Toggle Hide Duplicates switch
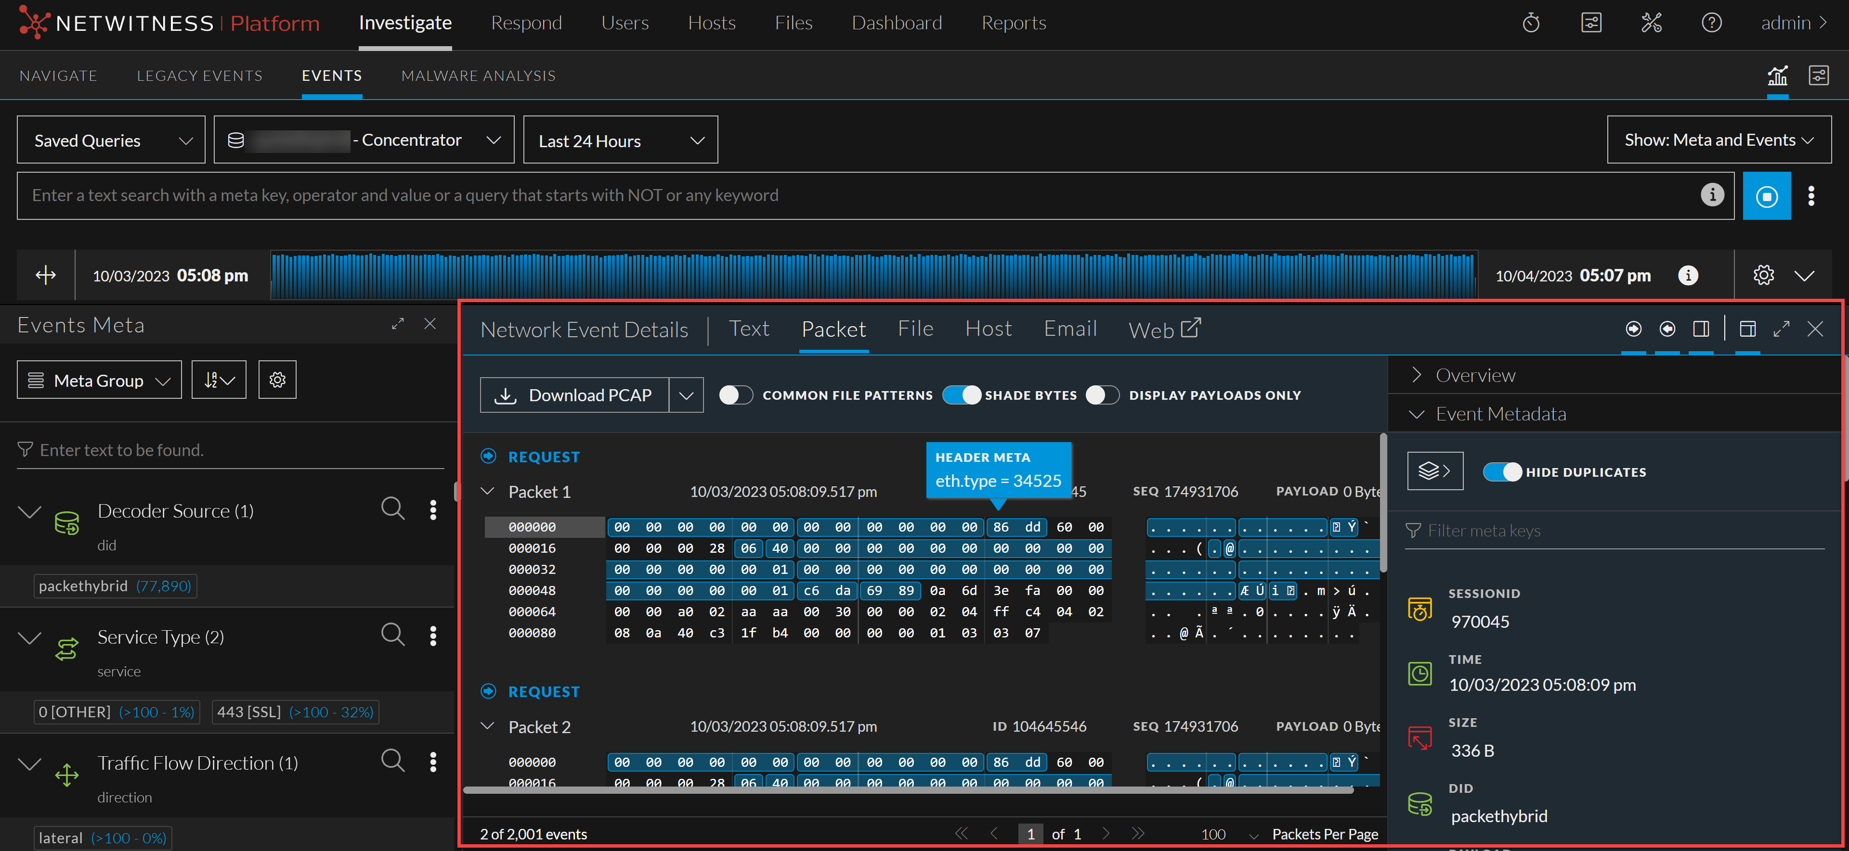Image resolution: width=1849 pixels, height=851 pixels. tap(1502, 472)
